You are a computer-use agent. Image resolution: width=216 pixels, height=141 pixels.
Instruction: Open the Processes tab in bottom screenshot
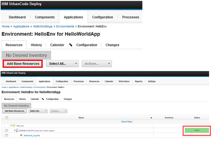79,81
